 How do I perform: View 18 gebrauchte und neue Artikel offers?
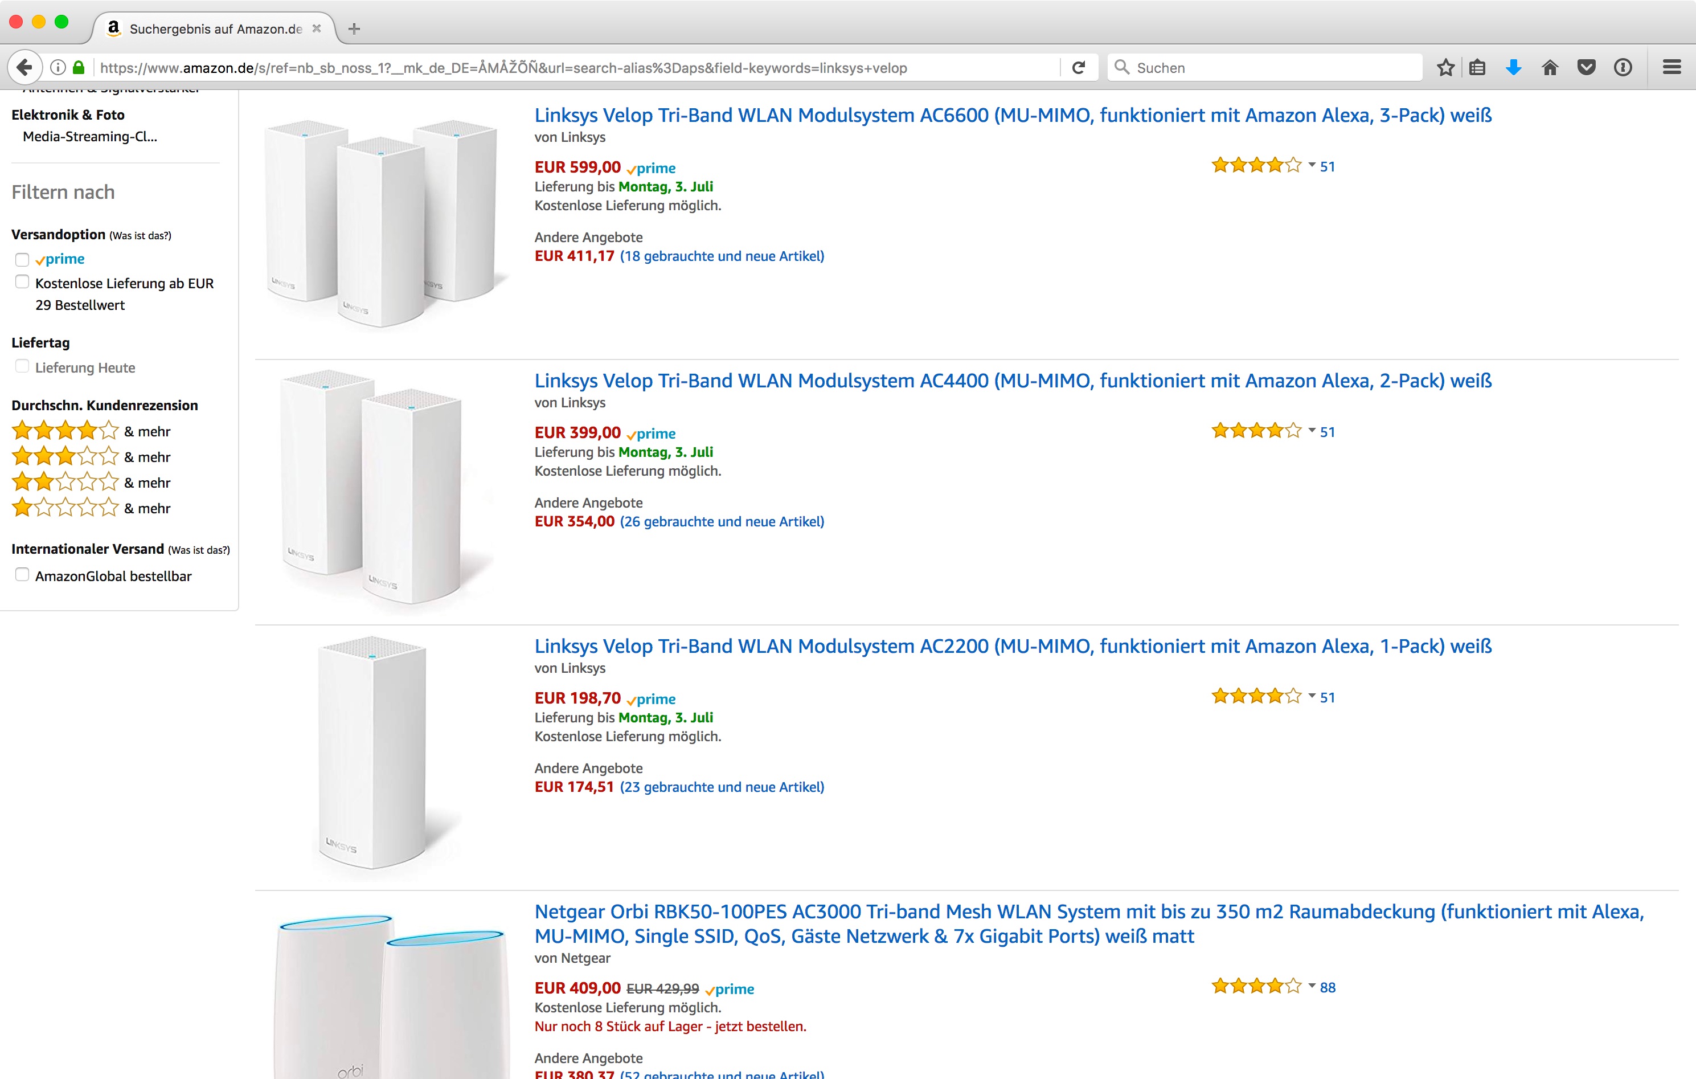click(x=721, y=256)
